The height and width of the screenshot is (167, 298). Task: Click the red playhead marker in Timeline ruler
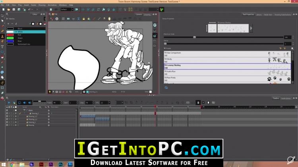(x=155, y=107)
